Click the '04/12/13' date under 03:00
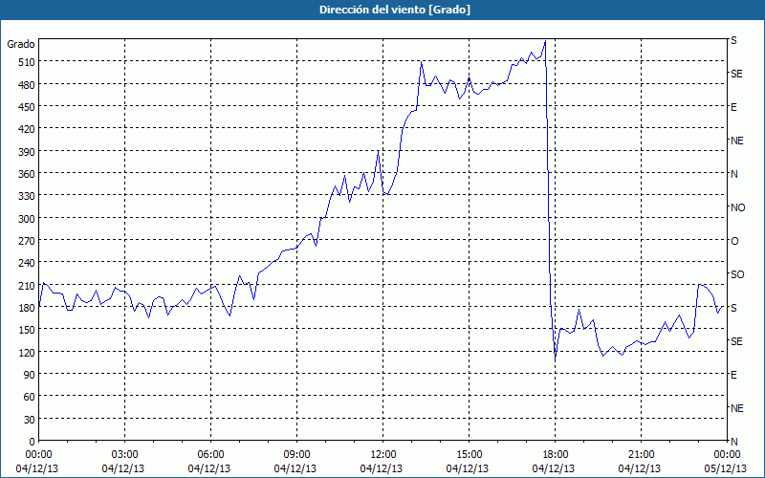This screenshot has width=765, height=478. click(x=123, y=468)
